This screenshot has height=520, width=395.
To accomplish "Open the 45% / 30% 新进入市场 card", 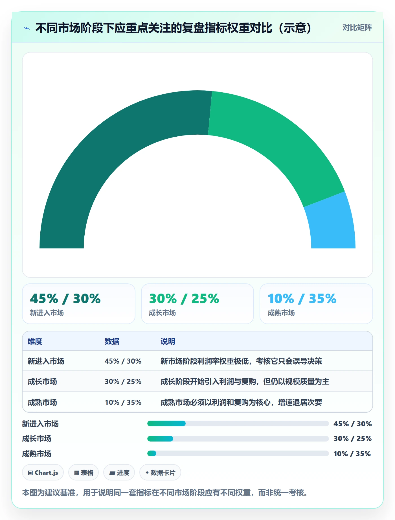I will pyautogui.click(x=79, y=304).
